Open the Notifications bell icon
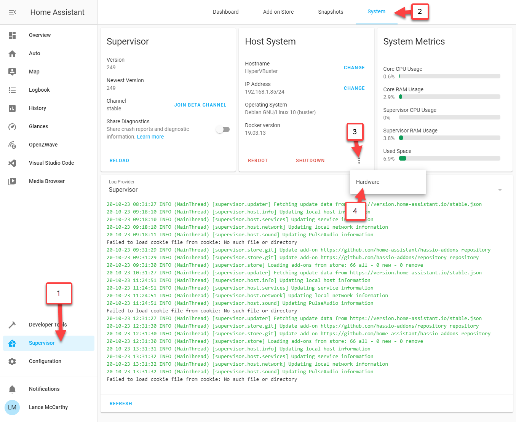Screen dimensions: 516x422 [x=12, y=389]
